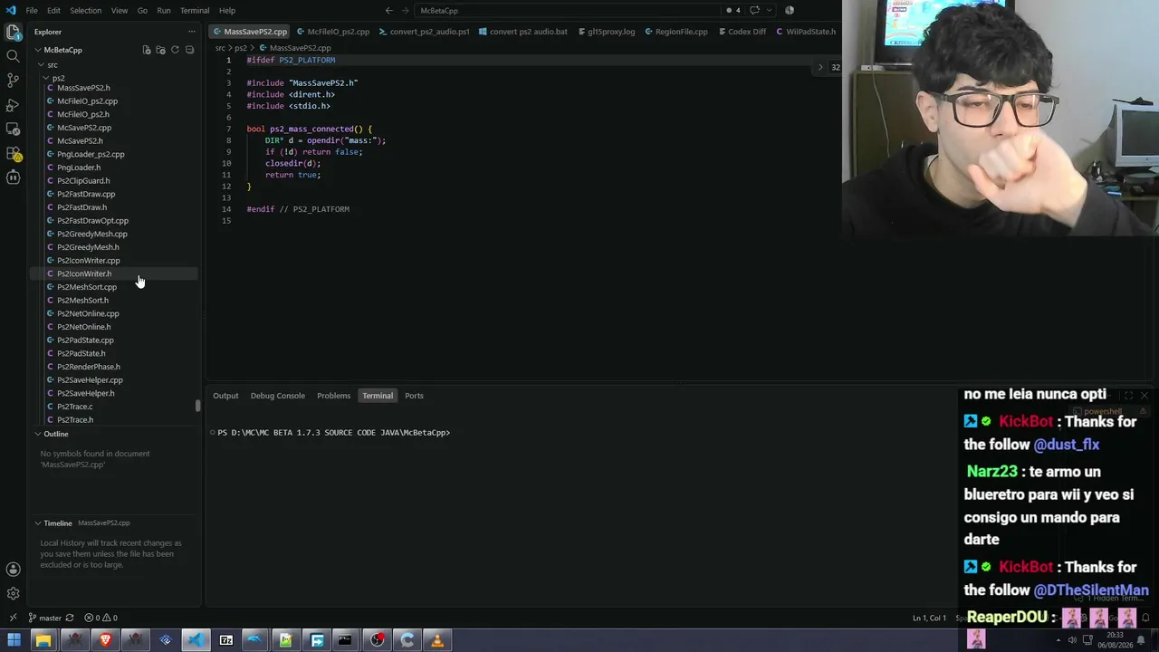Viewport: 1159px width, 652px height.
Task: Open the Run menu
Action: 164,11
